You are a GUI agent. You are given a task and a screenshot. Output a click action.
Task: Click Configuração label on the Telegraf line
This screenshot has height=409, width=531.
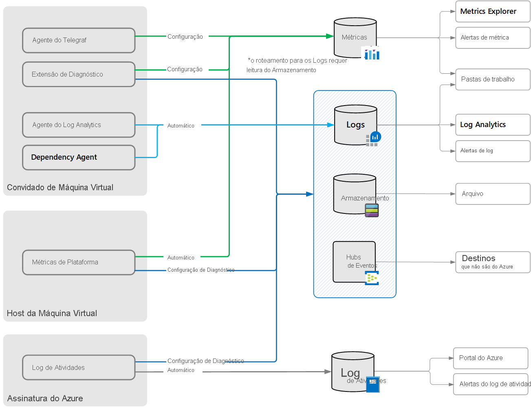pos(185,37)
